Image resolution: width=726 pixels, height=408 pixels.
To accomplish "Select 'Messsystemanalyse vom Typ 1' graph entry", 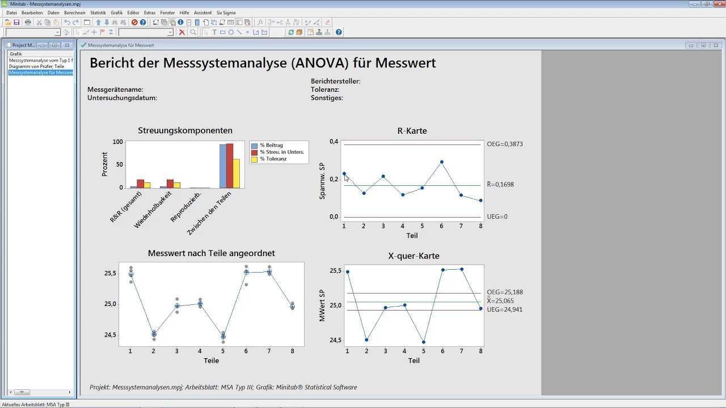I will click(40, 60).
